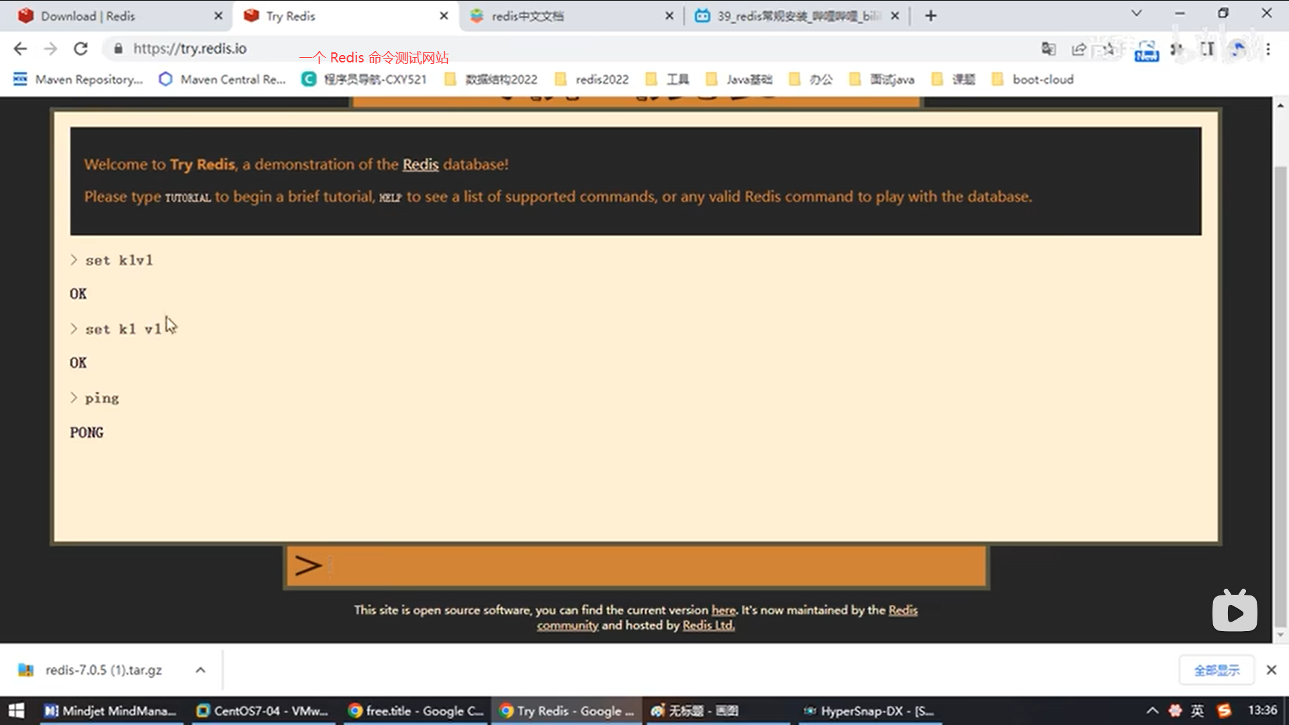1289x725 pixels.
Task: Open the split-screen side panel icon
Action: (1207, 48)
